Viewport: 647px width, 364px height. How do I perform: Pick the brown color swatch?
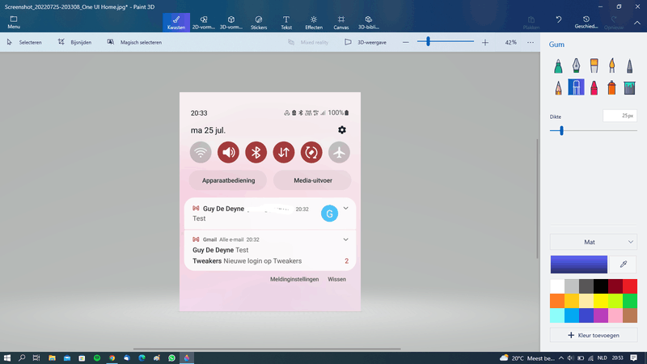tap(630, 315)
